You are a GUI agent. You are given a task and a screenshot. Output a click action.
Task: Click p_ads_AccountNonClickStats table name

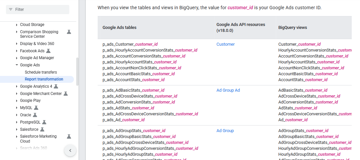(142, 68)
